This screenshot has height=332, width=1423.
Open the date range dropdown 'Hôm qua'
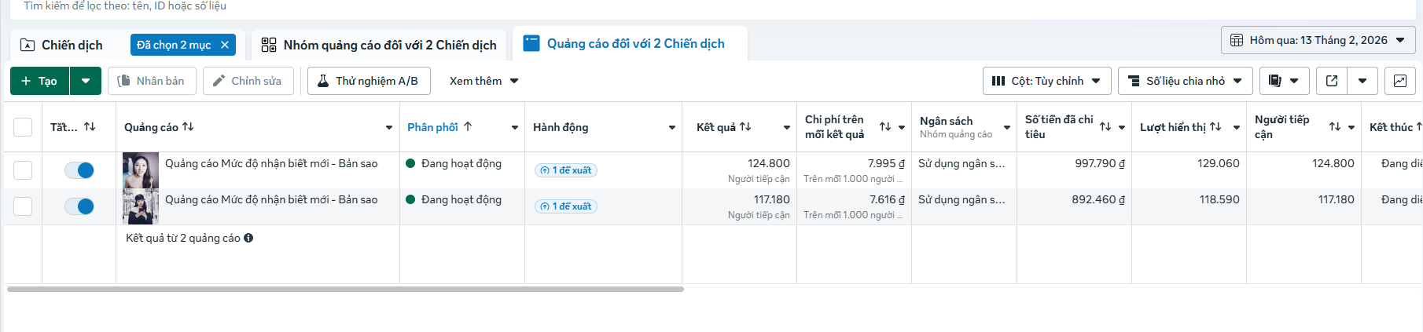point(1318,40)
